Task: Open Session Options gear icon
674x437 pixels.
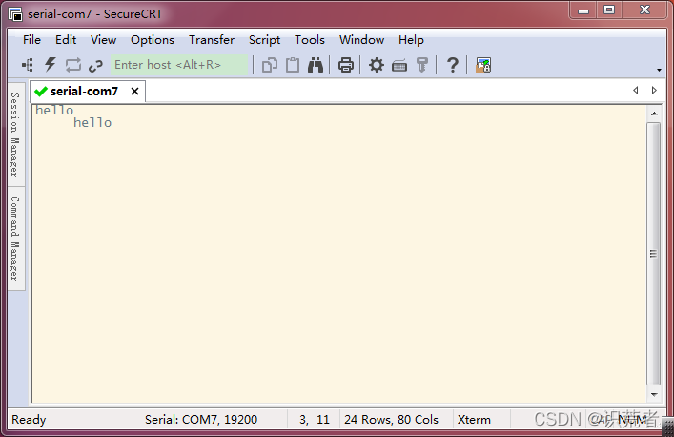Action: [x=377, y=66]
